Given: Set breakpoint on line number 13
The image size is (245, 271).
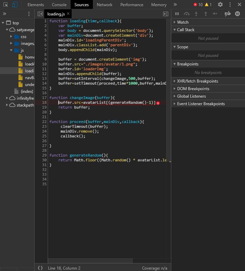Looking at the screenshot, I should (44, 78).
